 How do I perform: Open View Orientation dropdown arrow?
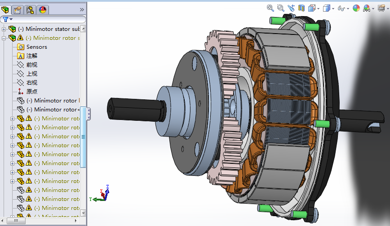pos(319,9)
